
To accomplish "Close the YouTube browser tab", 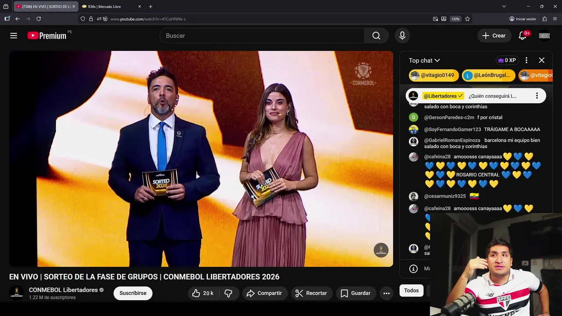I will (x=74, y=7).
